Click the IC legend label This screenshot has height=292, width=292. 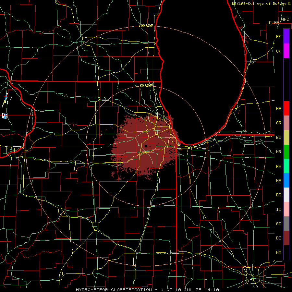[278, 210]
